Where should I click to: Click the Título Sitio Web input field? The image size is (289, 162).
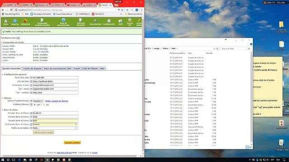tap(56, 78)
